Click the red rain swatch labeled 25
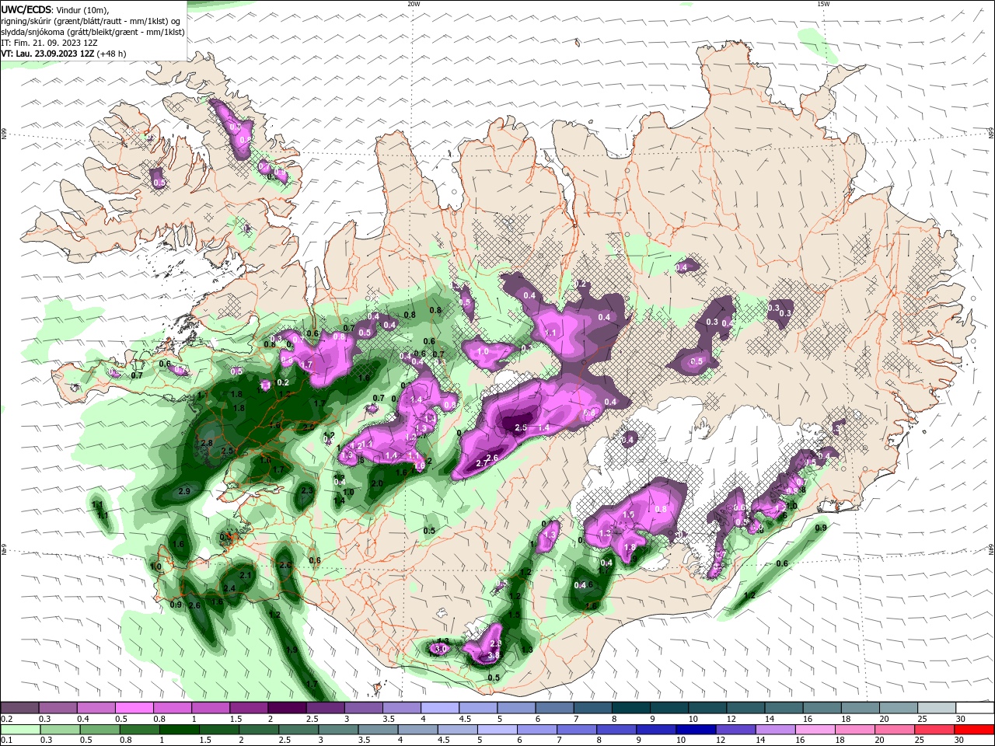The height and width of the screenshot is (746, 995). point(935,730)
